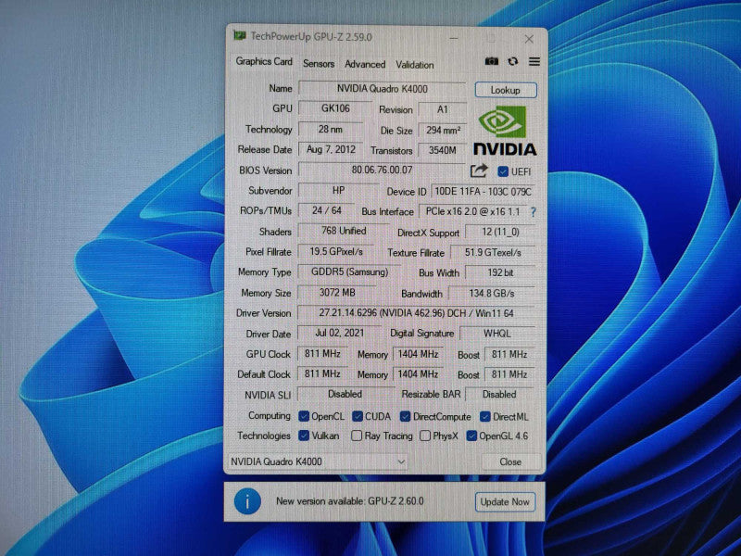Toggle the OpenGL 4.6 checkbox
This screenshot has width=741, height=556.
click(471, 436)
